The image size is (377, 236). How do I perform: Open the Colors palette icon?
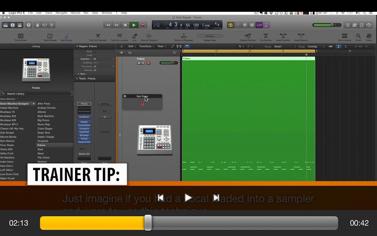[x=369, y=36]
